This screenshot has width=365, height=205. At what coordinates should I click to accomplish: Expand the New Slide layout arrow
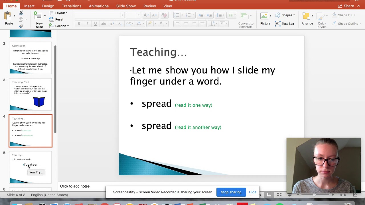point(45,16)
